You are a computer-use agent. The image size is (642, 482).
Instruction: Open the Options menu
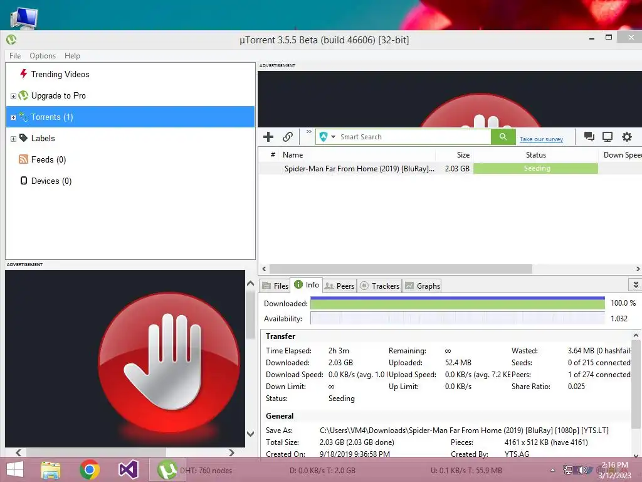pyautogui.click(x=43, y=56)
